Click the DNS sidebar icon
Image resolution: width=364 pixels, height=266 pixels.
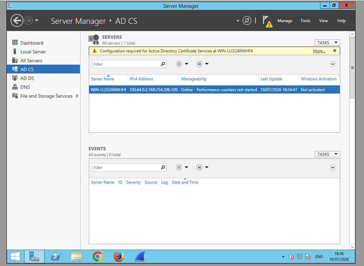tap(15, 87)
